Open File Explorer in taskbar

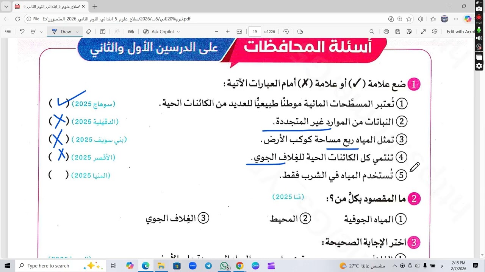[x=161, y=266]
